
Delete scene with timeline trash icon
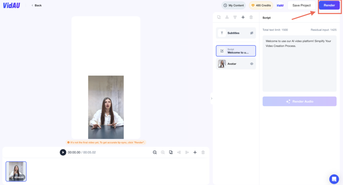pos(203,152)
